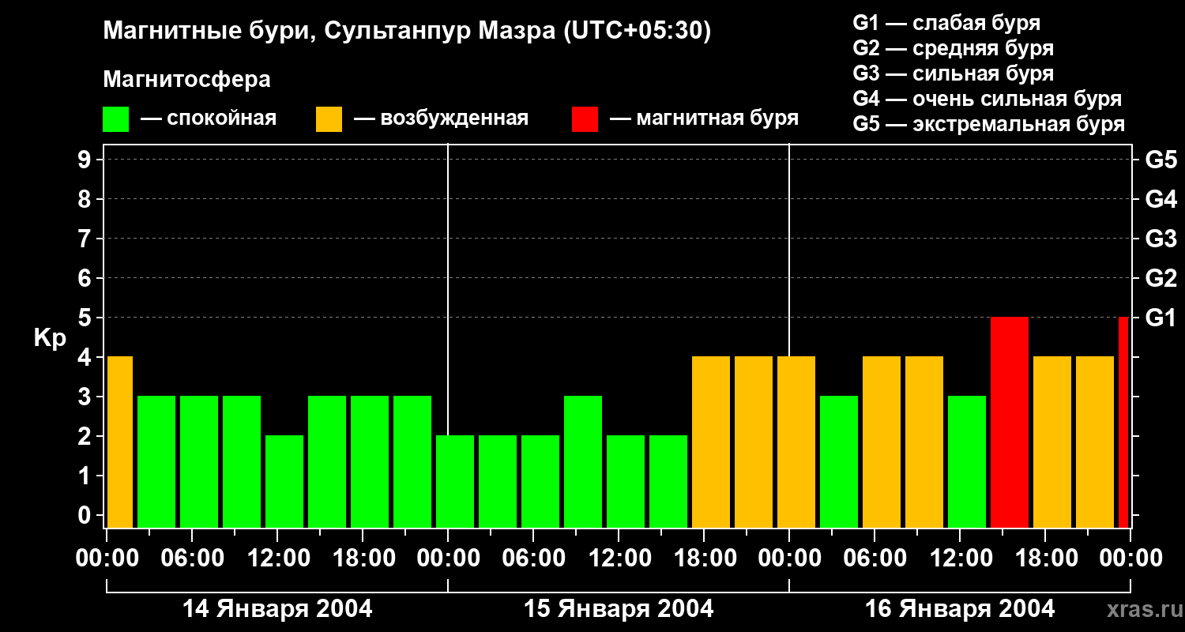Click the green 'спокойная' legend swatch
The width and height of the screenshot is (1185, 632).
115,119
